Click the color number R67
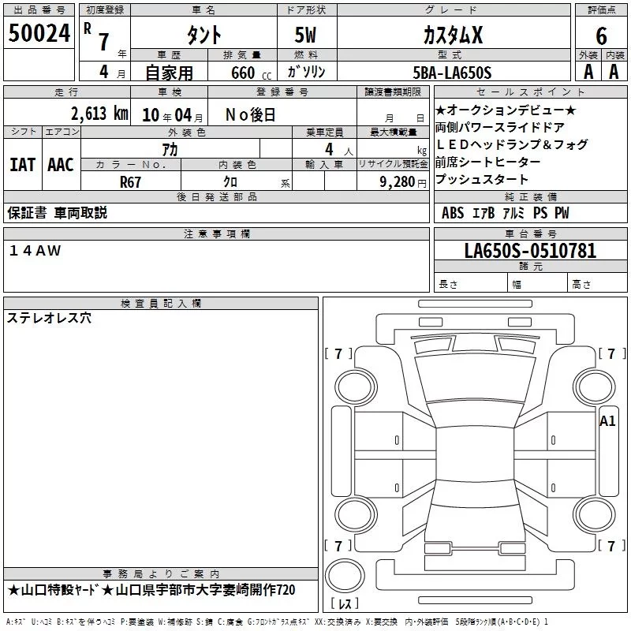 pyautogui.click(x=131, y=181)
